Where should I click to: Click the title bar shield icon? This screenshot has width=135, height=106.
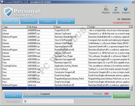pyautogui.click(x=2, y=2)
